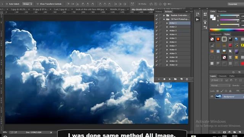Select Action 4 in the Actions list
244x137 pixels.
[x=173, y=35]
